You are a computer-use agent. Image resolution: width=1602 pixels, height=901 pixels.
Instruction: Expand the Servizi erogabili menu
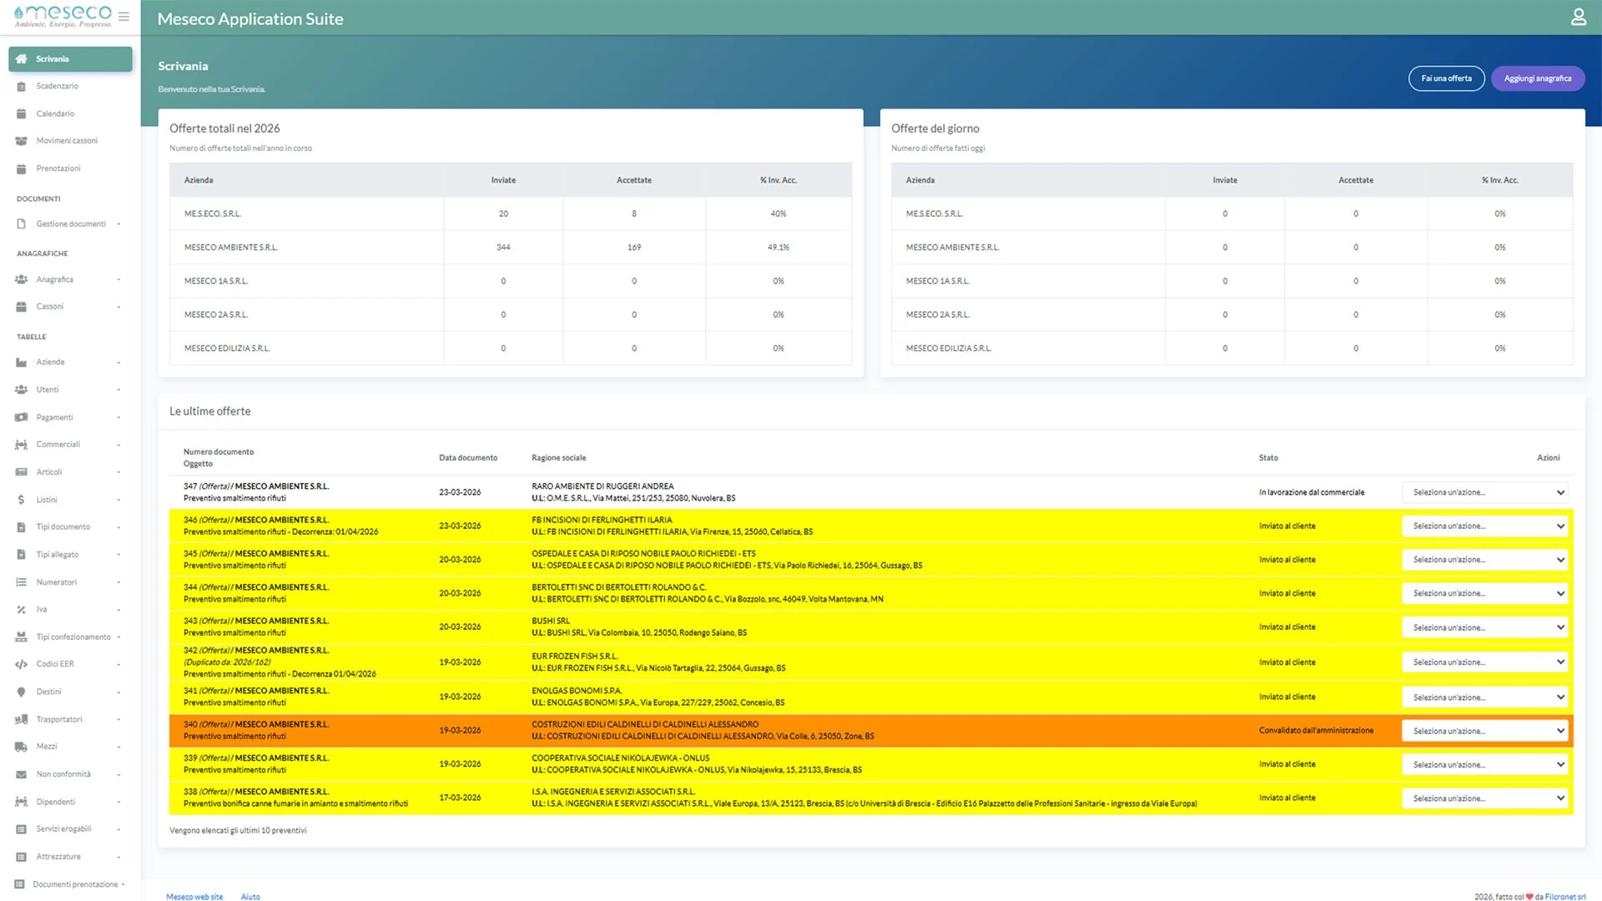[x=70, y=829]
